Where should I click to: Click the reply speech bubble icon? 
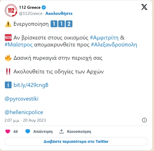click(x=28, y=131)
